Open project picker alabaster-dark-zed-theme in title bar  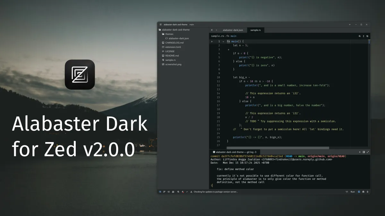pyautogui.click(x=175, y=24)
